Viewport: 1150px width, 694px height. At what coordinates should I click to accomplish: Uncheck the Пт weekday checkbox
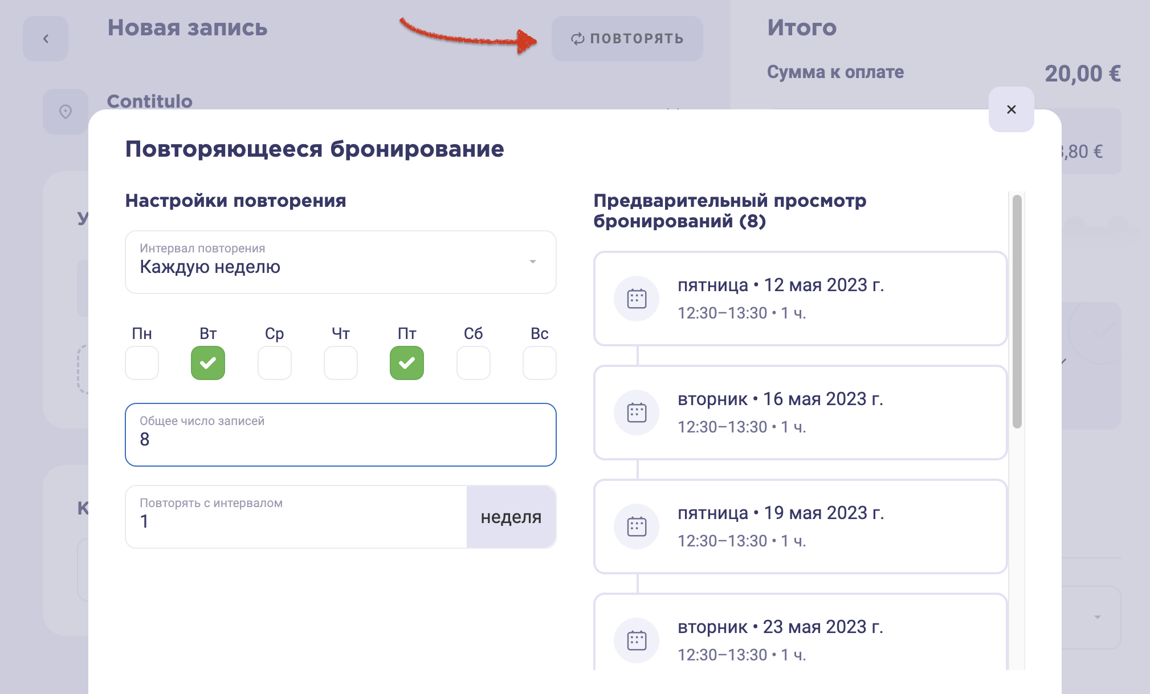407,363
